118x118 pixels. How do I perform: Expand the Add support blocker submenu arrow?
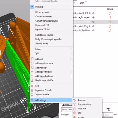coord(71,72)
